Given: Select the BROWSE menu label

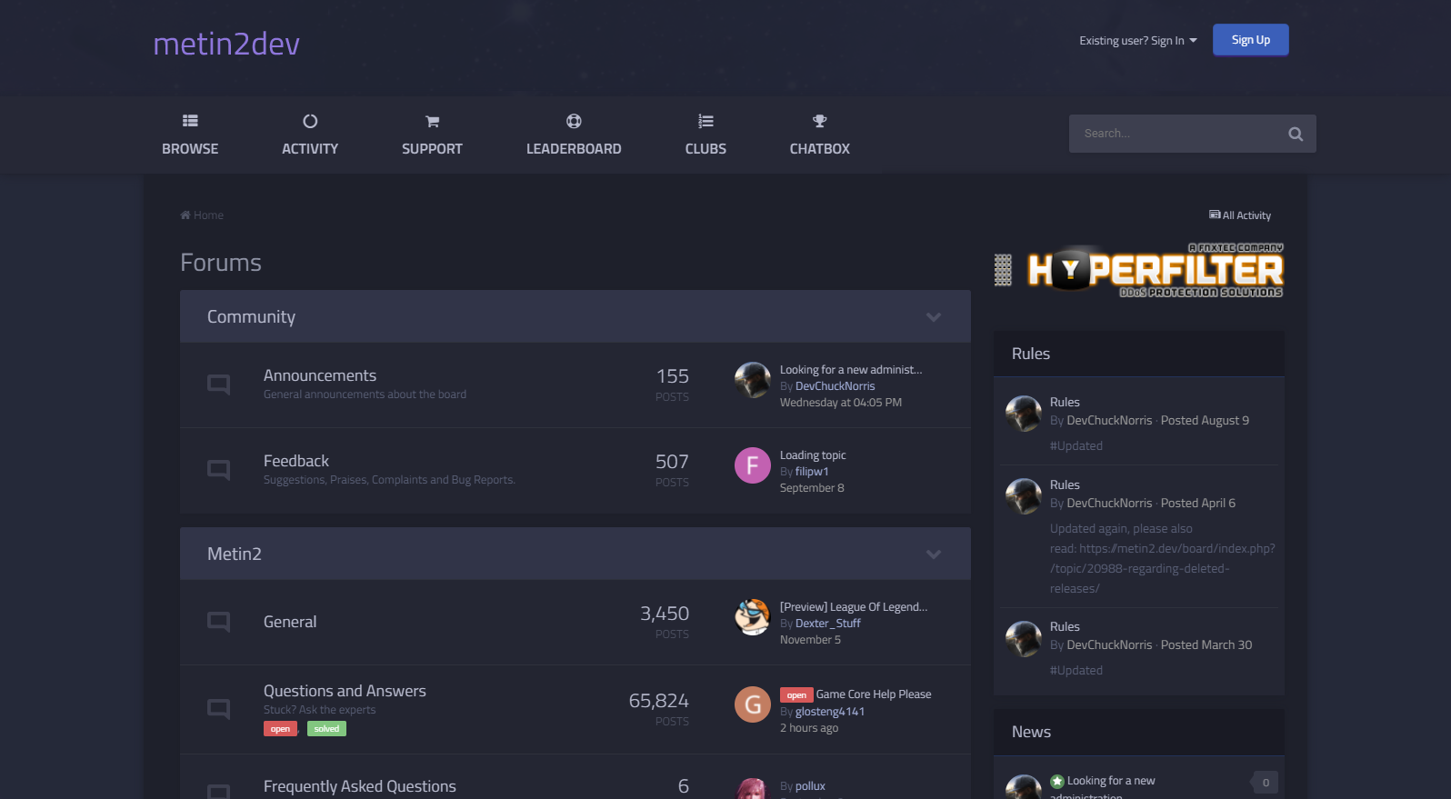Looking at the screenshot, I should (190, 149).
